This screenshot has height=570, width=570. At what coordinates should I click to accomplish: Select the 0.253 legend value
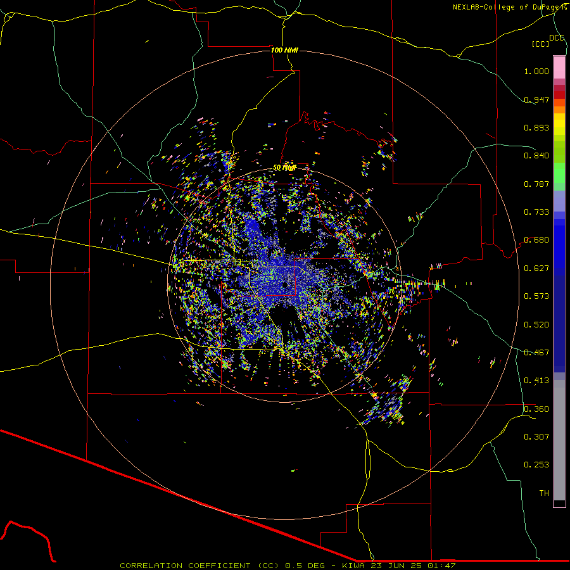coord(536,465)
